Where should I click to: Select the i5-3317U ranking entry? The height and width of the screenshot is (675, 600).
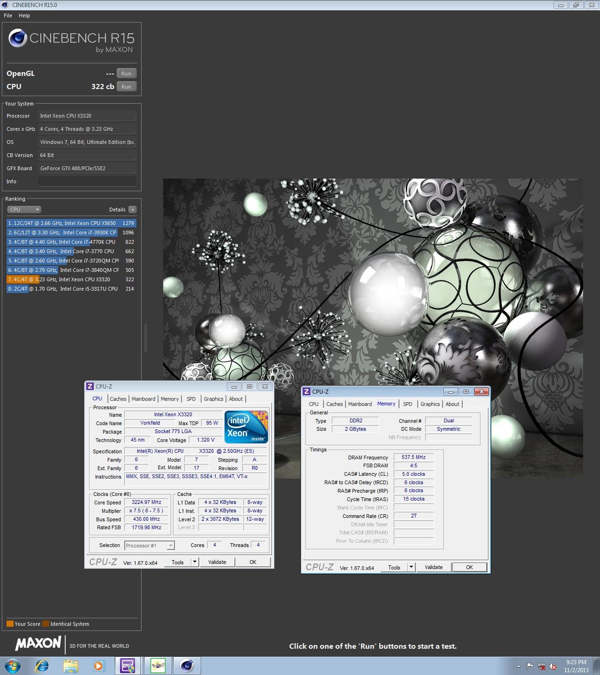[x=71, y=289]
